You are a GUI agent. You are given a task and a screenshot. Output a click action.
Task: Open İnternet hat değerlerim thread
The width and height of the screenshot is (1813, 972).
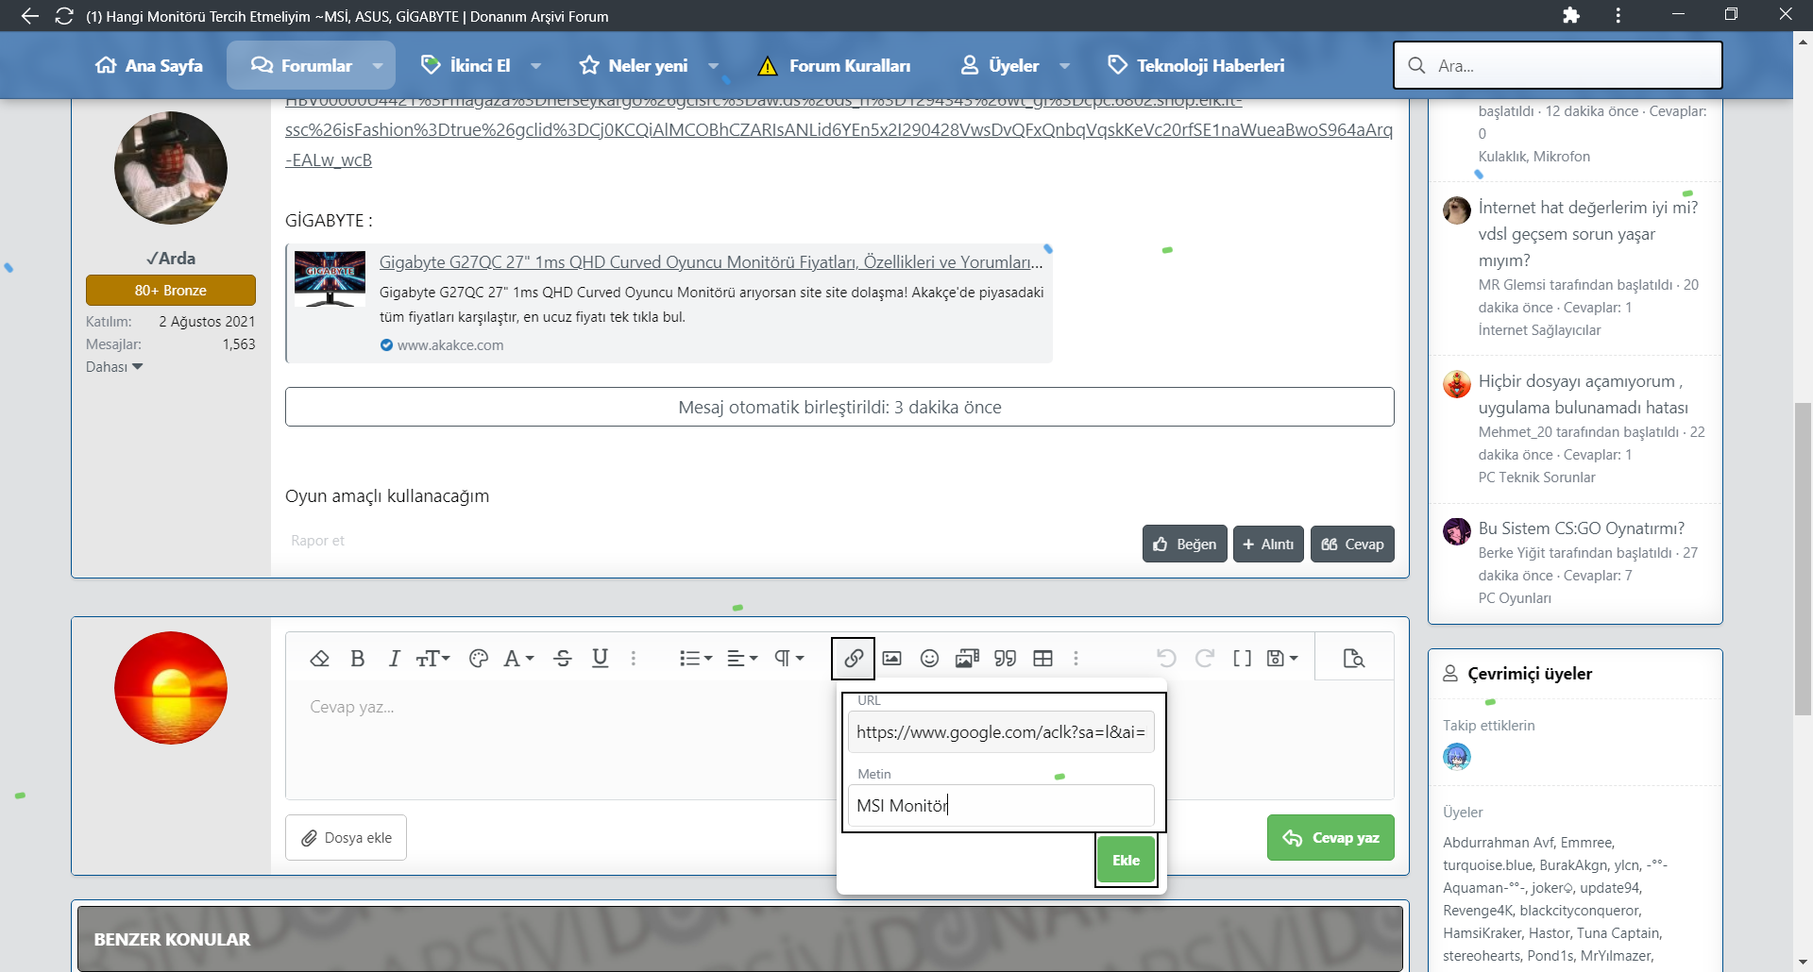tap(1589, 234)
